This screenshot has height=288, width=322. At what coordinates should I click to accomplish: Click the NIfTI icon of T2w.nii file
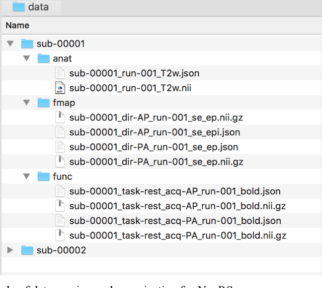click(x=60, y=88)
